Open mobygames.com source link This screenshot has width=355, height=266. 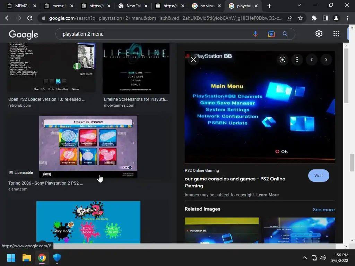119,105
